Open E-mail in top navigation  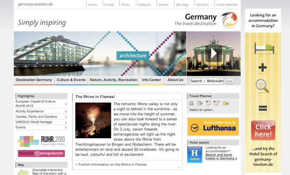click(x=109, y=5)
